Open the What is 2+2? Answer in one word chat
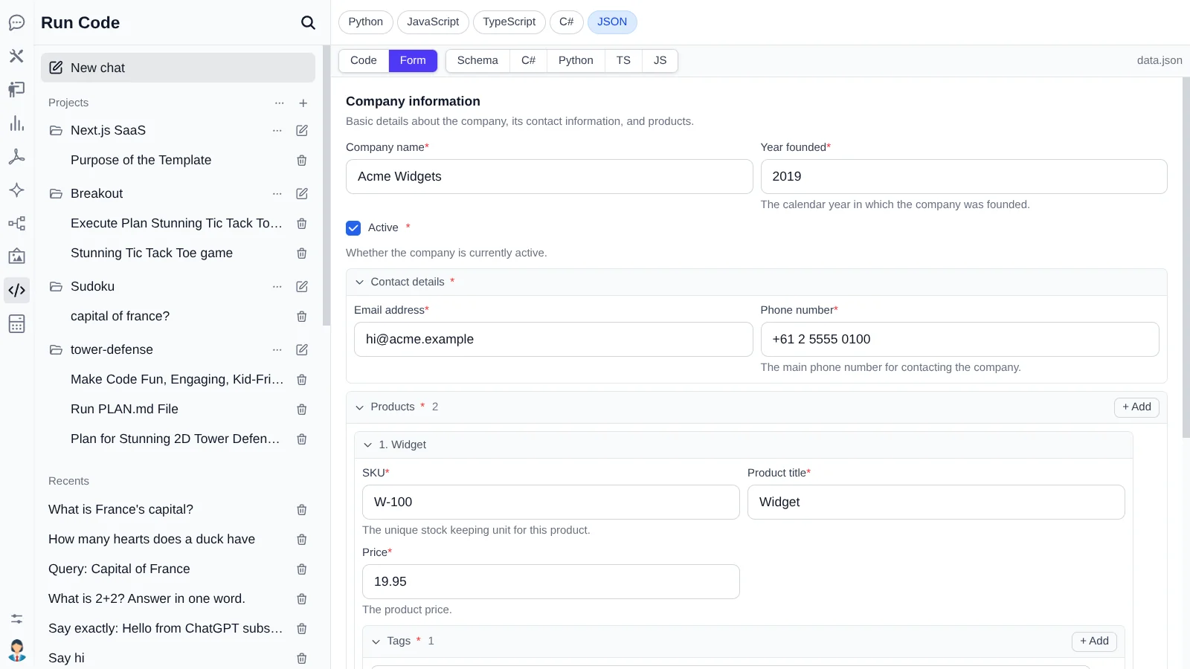1190x669 pixels. [147, 599]
